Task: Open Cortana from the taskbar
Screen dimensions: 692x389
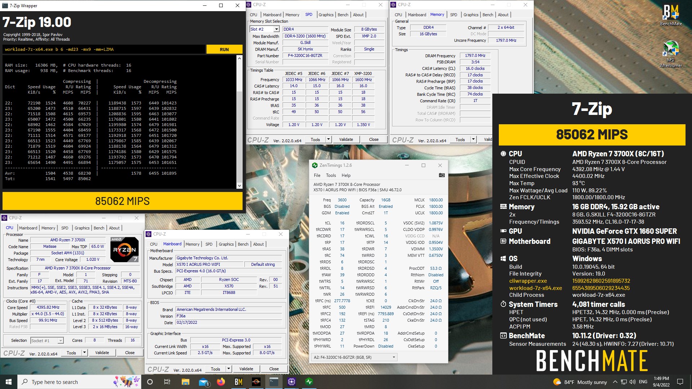Action: (150, 382)
